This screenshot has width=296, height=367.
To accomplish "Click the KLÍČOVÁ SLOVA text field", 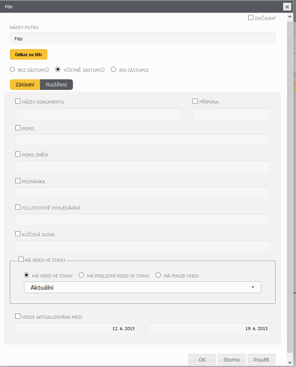I will 143,246.
